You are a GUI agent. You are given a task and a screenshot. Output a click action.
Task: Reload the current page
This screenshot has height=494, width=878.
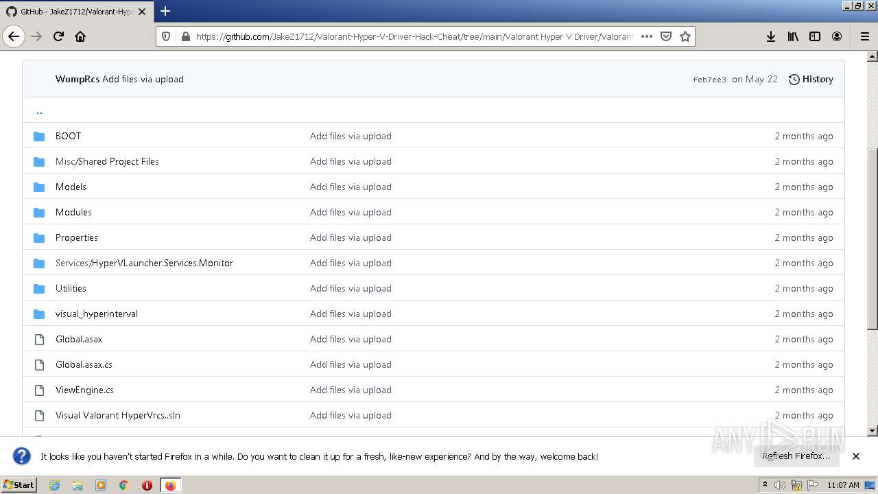tap(58, 36)
